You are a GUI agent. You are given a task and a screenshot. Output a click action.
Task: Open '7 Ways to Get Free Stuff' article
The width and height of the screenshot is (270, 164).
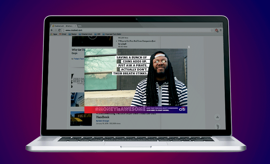coord(137,42)
